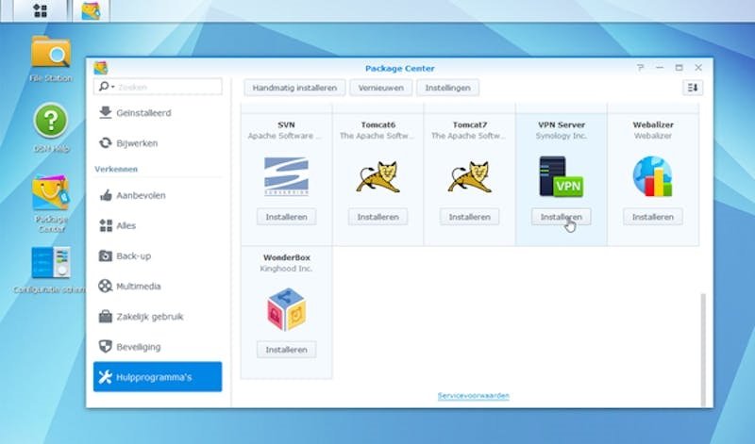This screenshot has width=755, height=444.
Task: Show the Alles packages category
Action: [x=158, y=225]
